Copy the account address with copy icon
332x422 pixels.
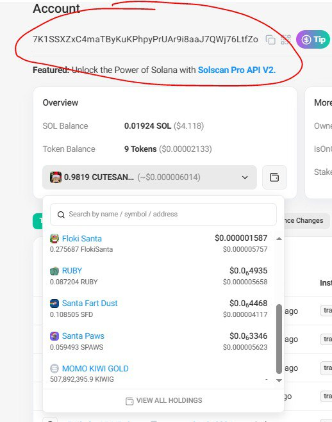[x=270, y=40]
